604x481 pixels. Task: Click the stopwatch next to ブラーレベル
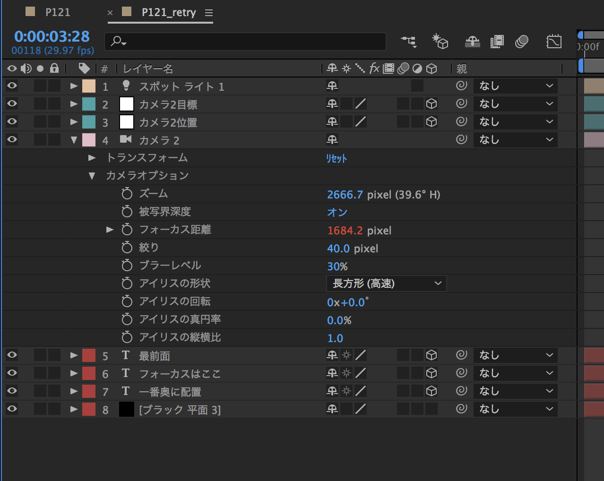coord(127,266)
